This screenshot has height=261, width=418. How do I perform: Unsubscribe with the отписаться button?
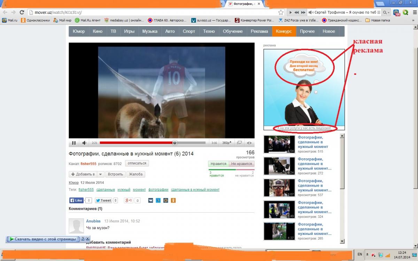pos(137,163)
